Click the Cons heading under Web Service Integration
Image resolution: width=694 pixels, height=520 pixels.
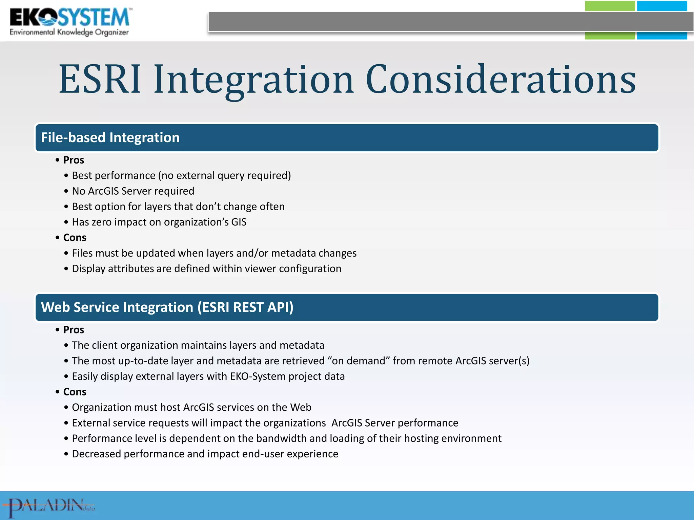click(75, 392)
